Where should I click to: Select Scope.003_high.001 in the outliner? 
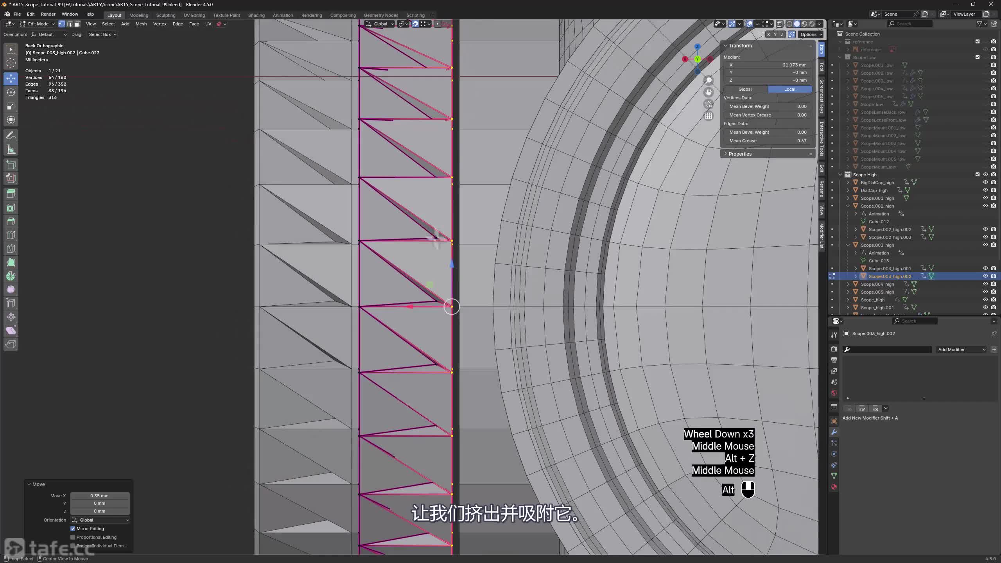coord(890,269)
